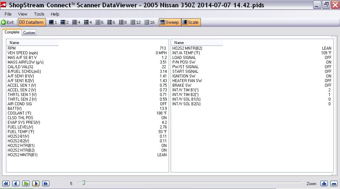The width and height of the screenshot is (340, 189).
Task: Select the 8-graph layout icon
Action: (x=123, y=22)
